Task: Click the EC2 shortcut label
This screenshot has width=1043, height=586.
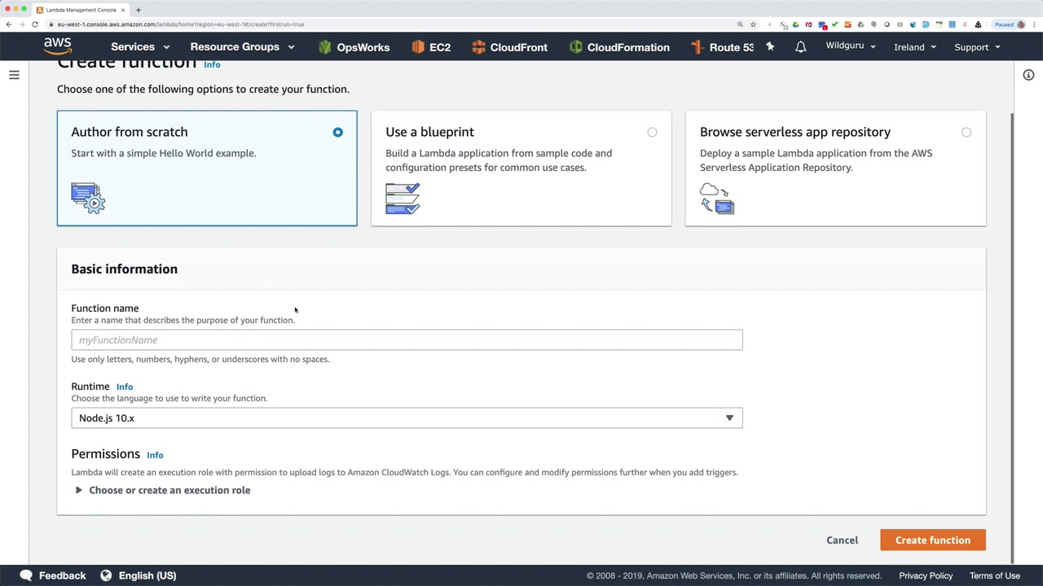Action: click(x=440, y=47)
